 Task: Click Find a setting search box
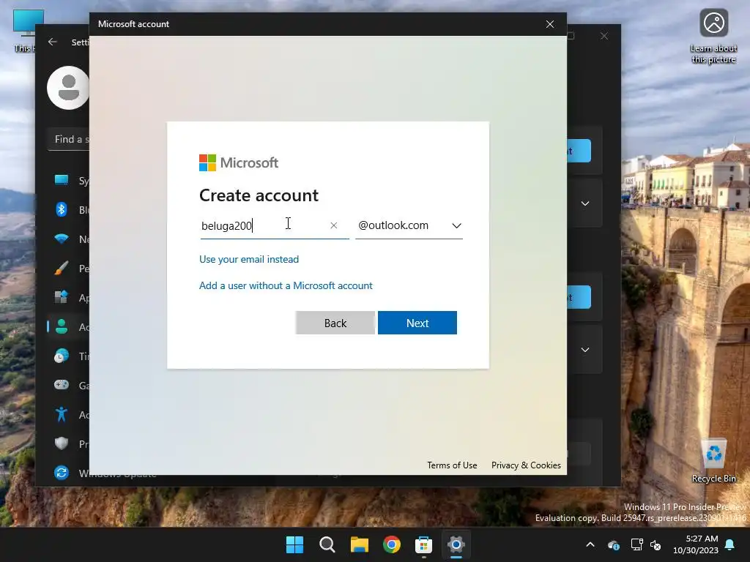tap(69, 140)
